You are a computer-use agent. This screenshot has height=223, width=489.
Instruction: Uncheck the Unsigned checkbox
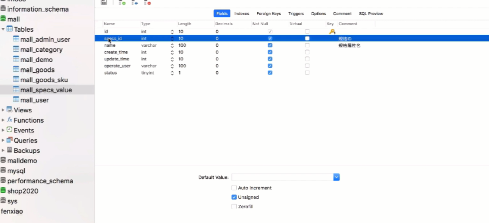(234, 197)
